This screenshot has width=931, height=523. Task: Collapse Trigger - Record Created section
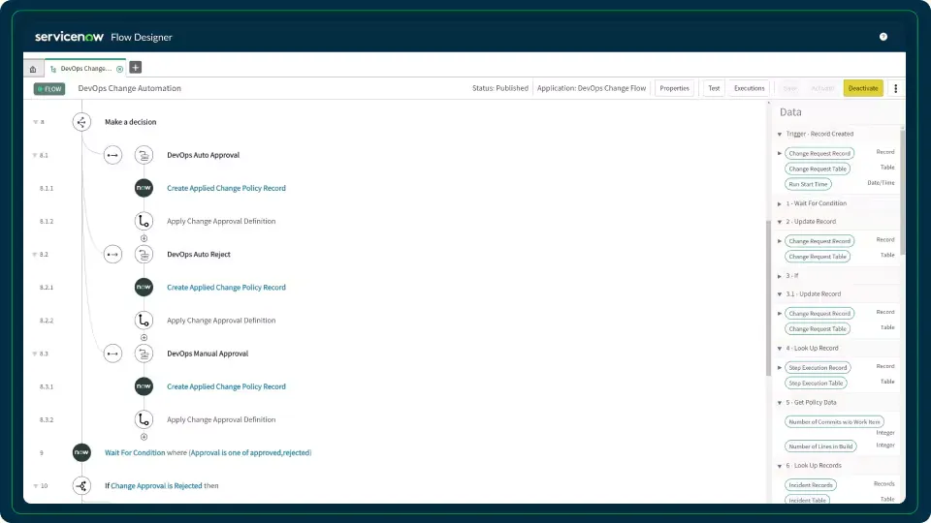[780, 134]
